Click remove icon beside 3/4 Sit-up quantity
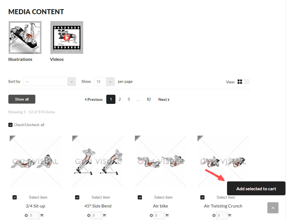 tap(26, 216)
